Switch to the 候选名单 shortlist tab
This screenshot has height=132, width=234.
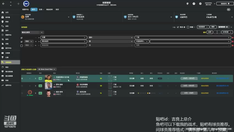49,9
